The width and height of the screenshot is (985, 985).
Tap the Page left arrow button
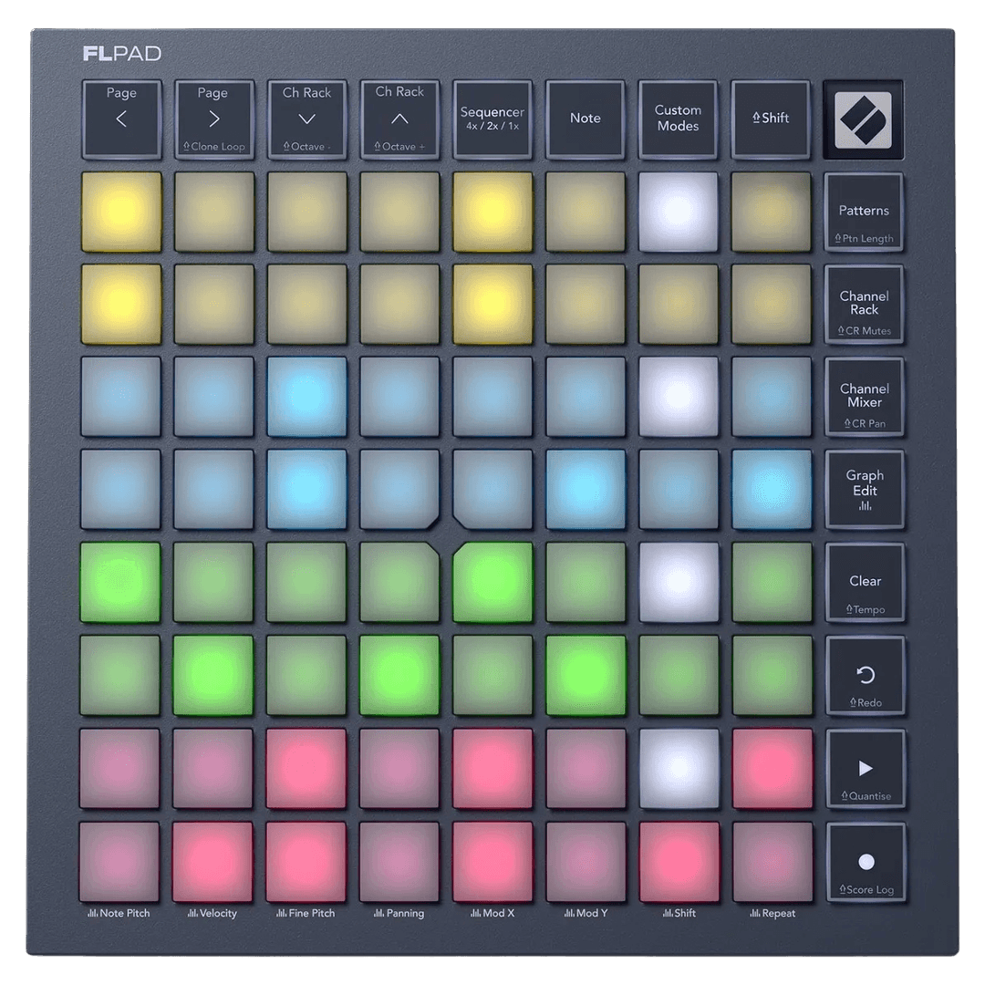coord(121,119)
